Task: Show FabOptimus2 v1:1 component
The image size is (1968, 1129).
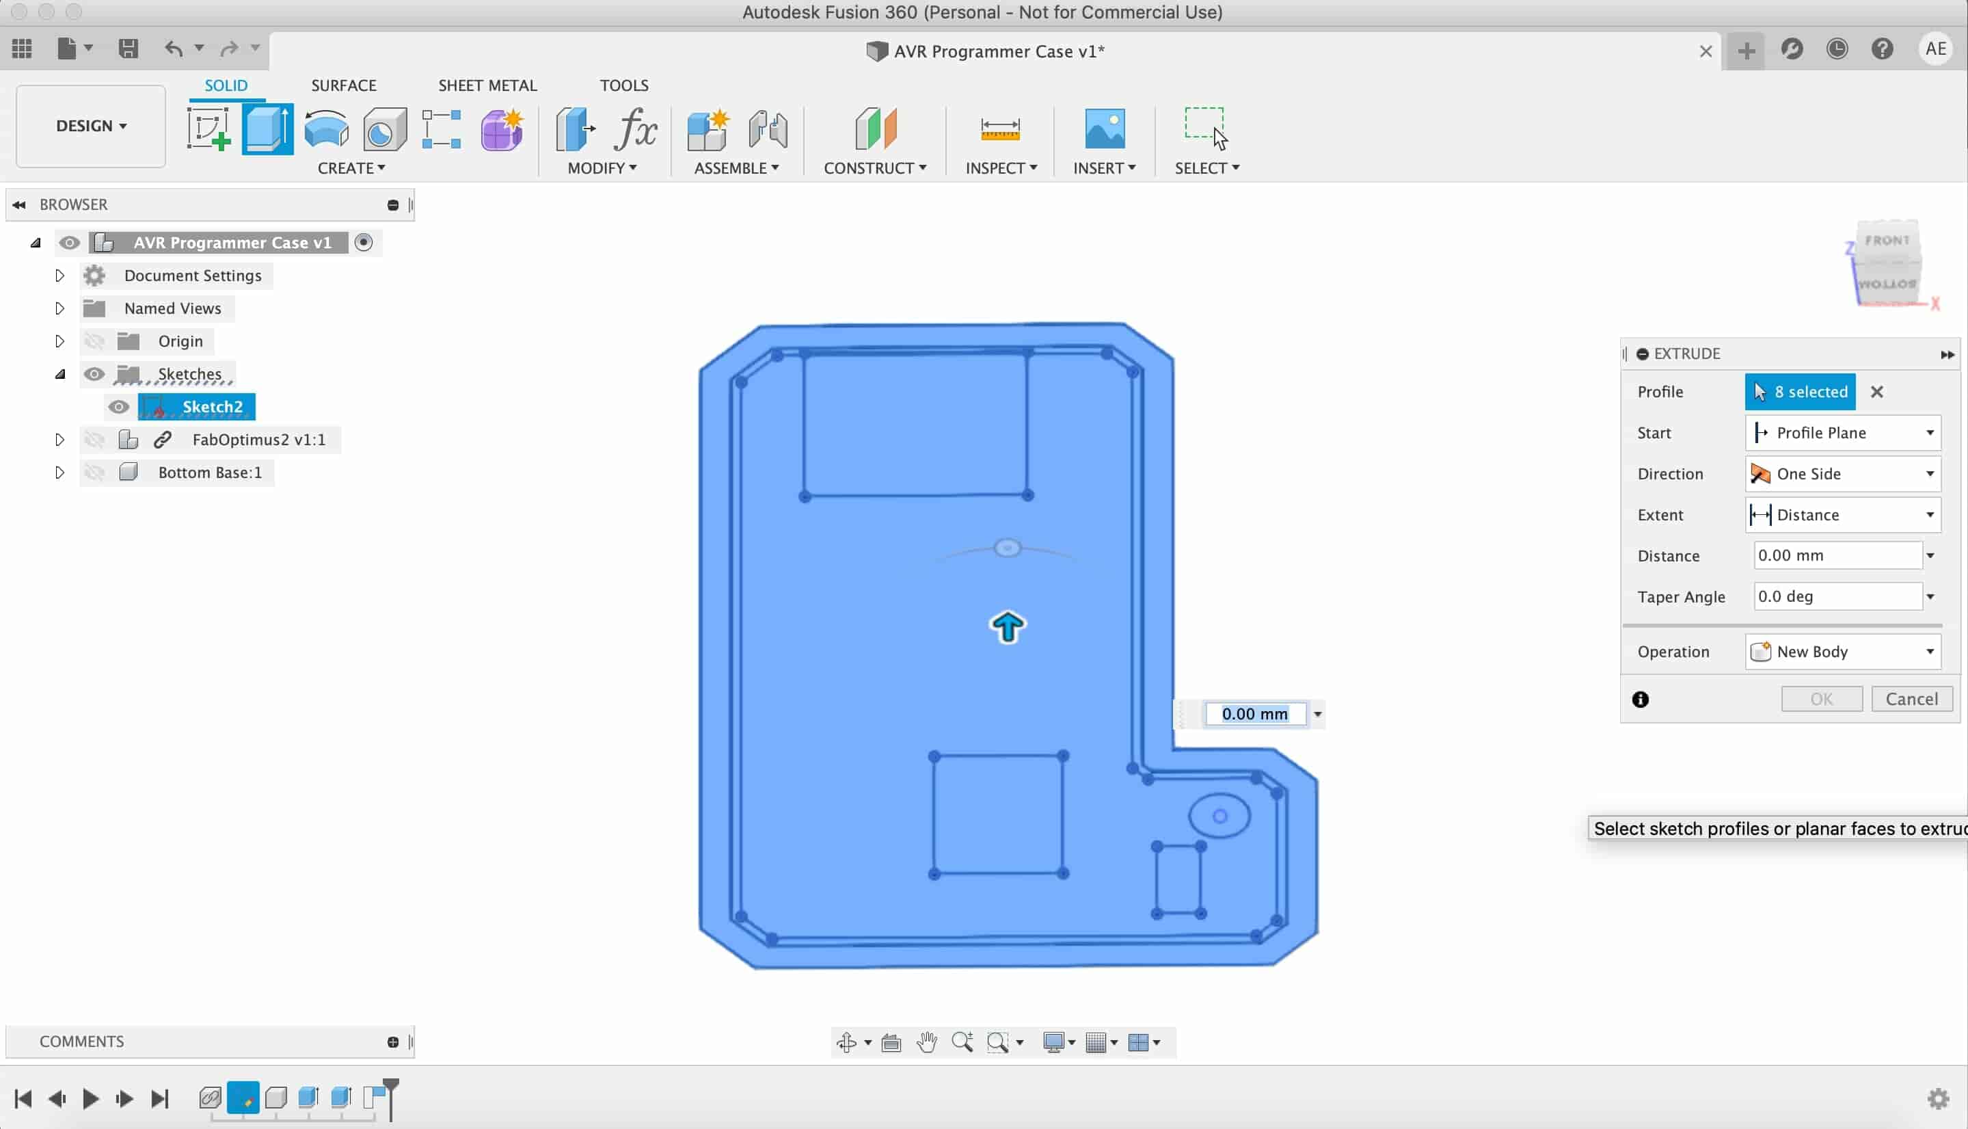Action: (x=94, y=440)
